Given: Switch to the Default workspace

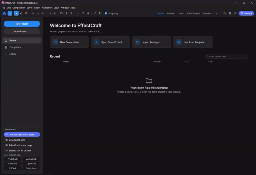Looking at the screenshot, I should 160,13.
